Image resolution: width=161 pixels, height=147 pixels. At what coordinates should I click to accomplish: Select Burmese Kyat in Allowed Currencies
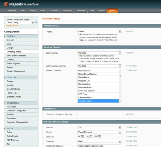[98, 84]
